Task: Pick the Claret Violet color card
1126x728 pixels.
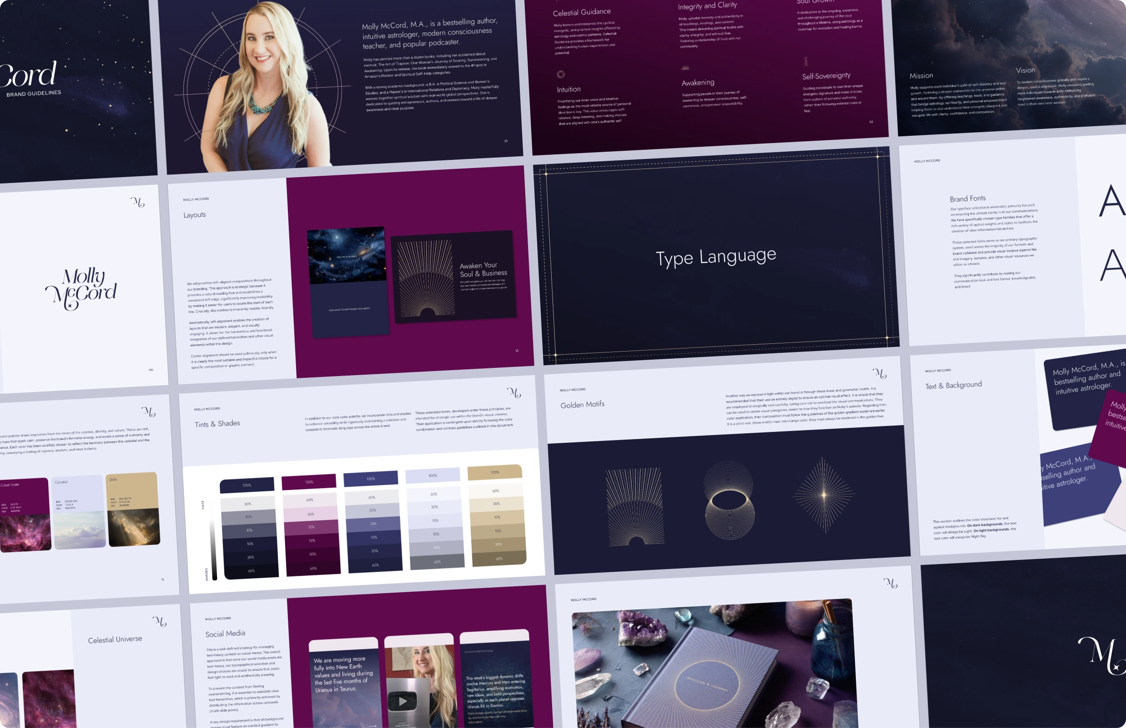Action: coord(25,515)
